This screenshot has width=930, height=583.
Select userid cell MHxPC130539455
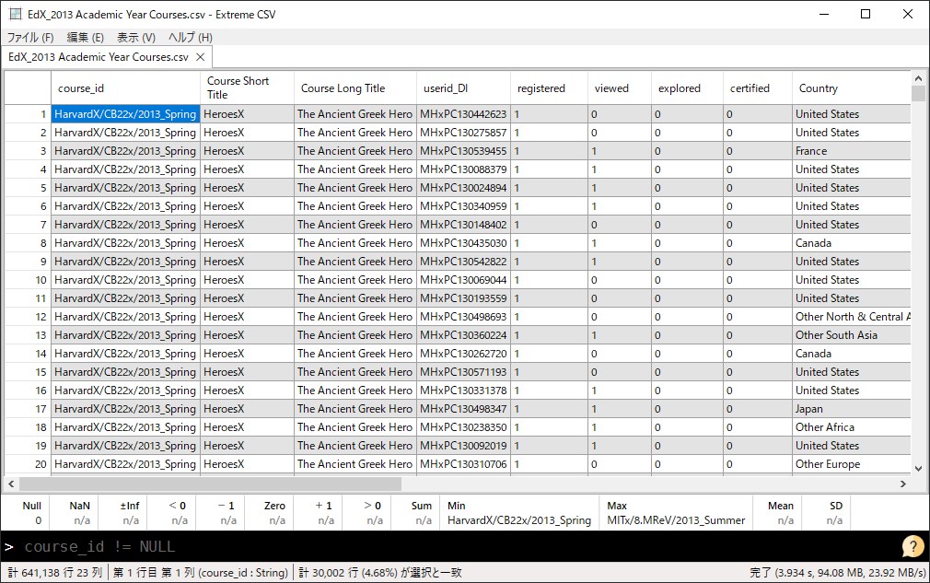(x=464, y=151)
